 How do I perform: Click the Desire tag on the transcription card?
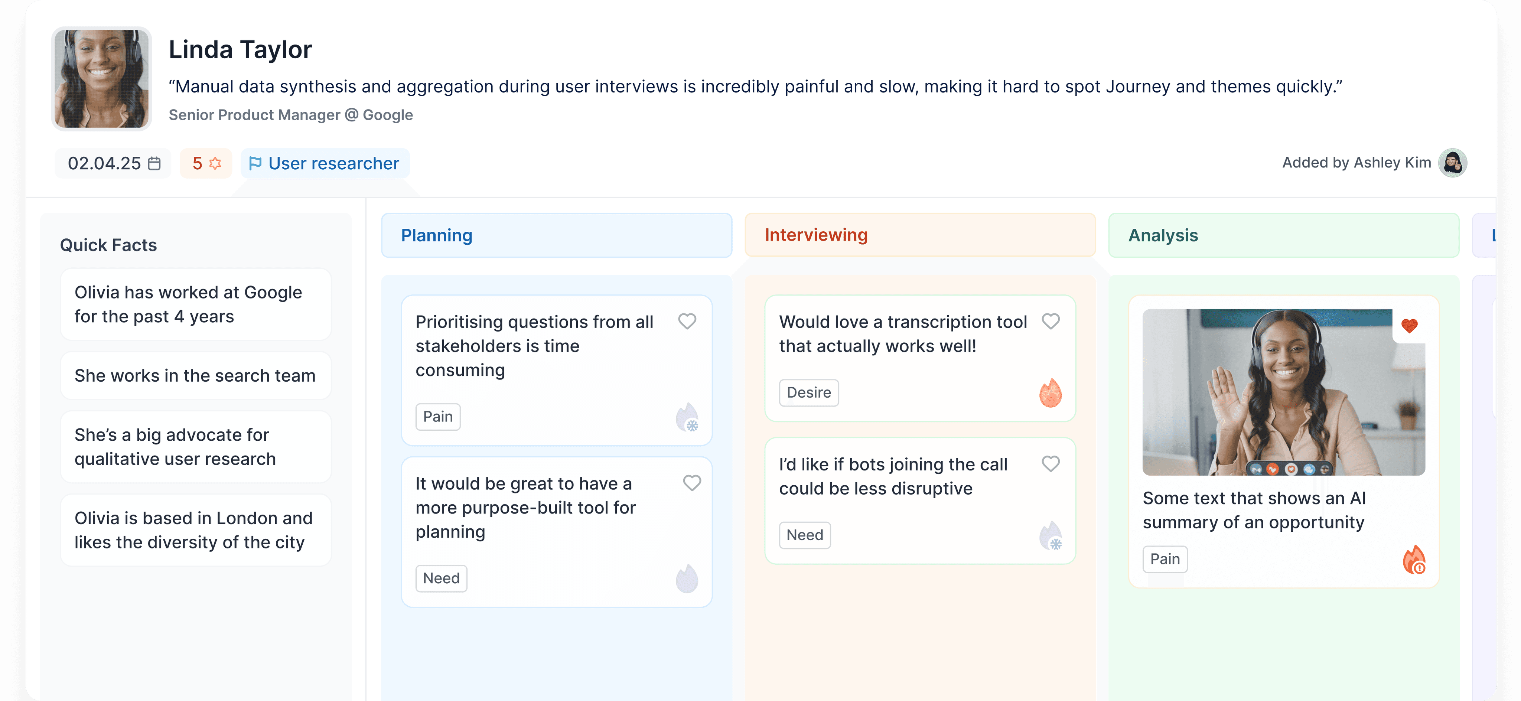(809, 392)
